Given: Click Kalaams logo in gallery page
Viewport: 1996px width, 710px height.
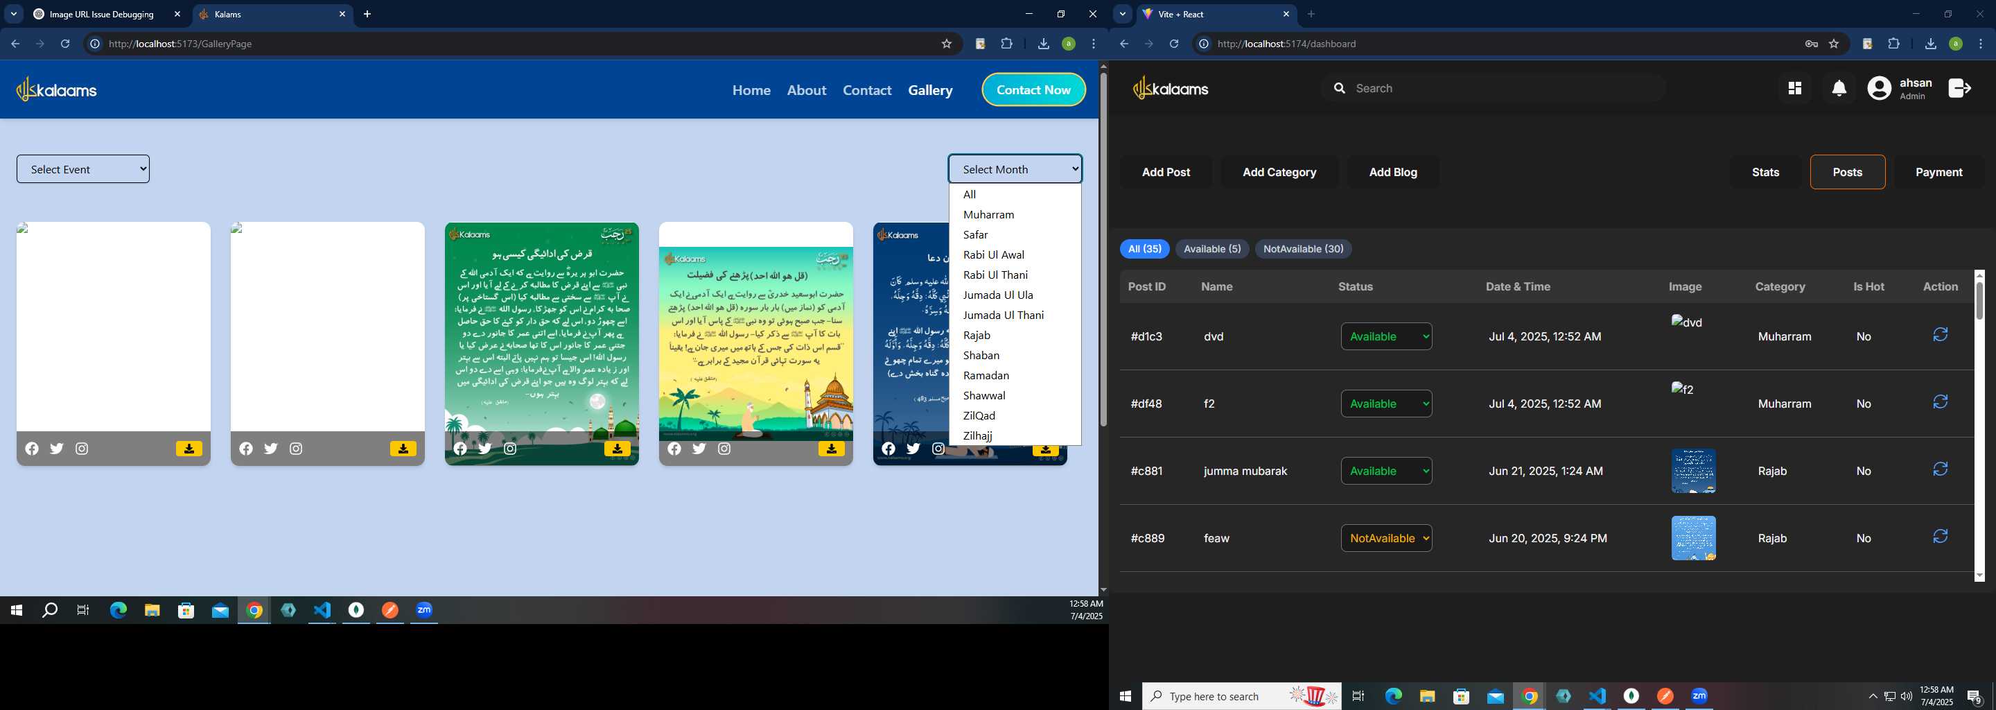Looking at the screenshot, I should [x=57, y=90].
